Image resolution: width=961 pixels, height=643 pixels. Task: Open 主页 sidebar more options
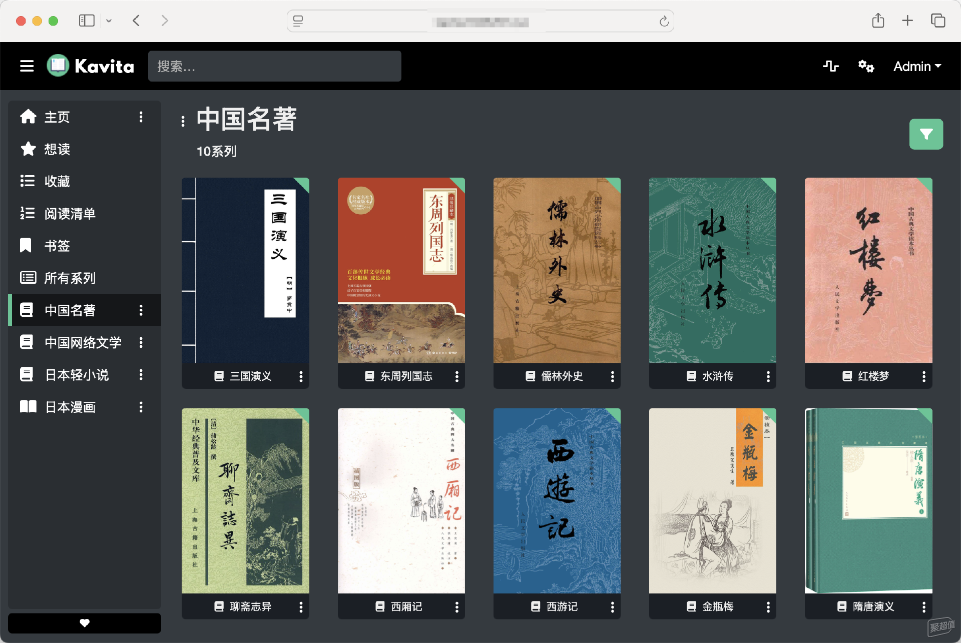pyautogui.click(x=141, y=117)
